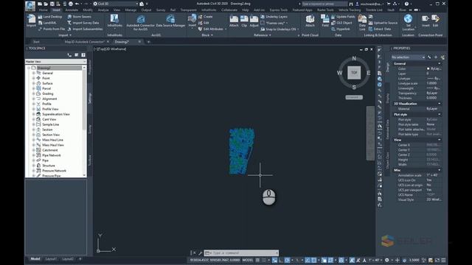Open the Data Source Manager
472x265 pixels.
coord(170,21)
